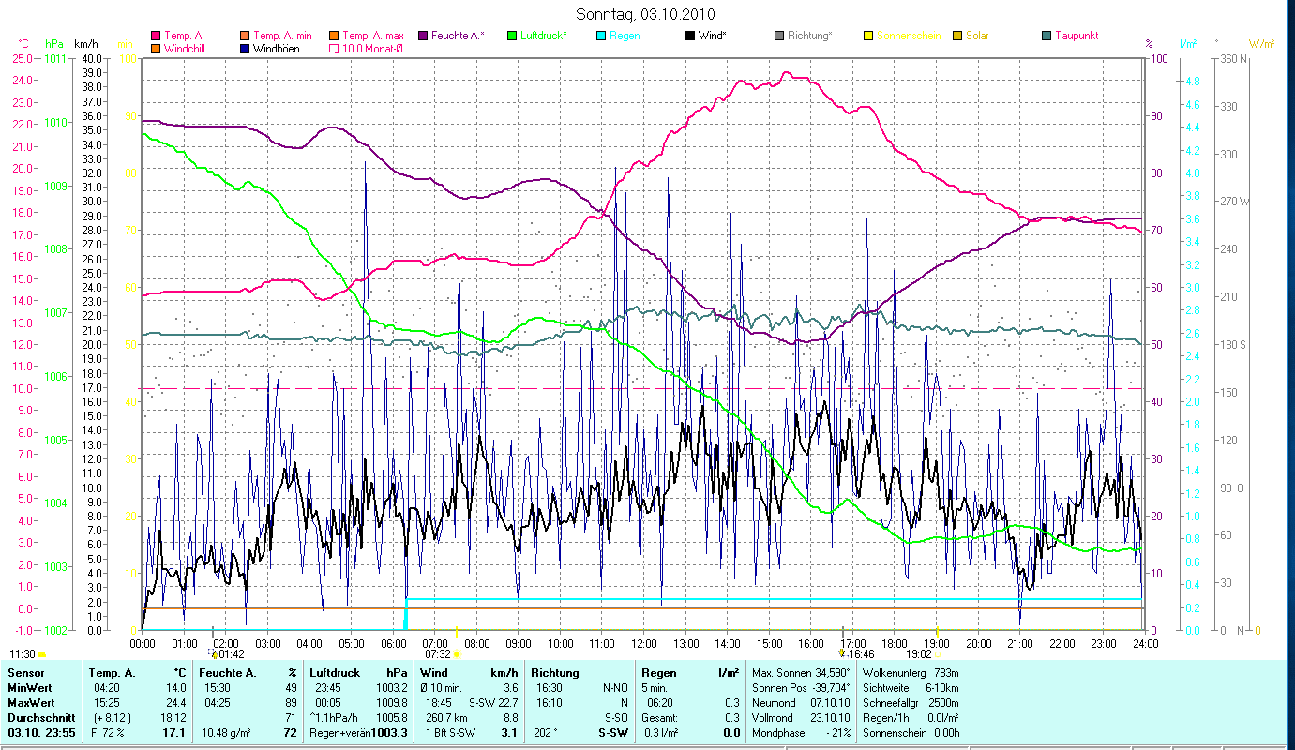
Task: Click the 16:46 marker below the time axis
Action: tap(860, 654)
